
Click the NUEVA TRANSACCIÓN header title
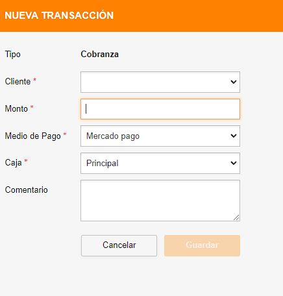59,16
